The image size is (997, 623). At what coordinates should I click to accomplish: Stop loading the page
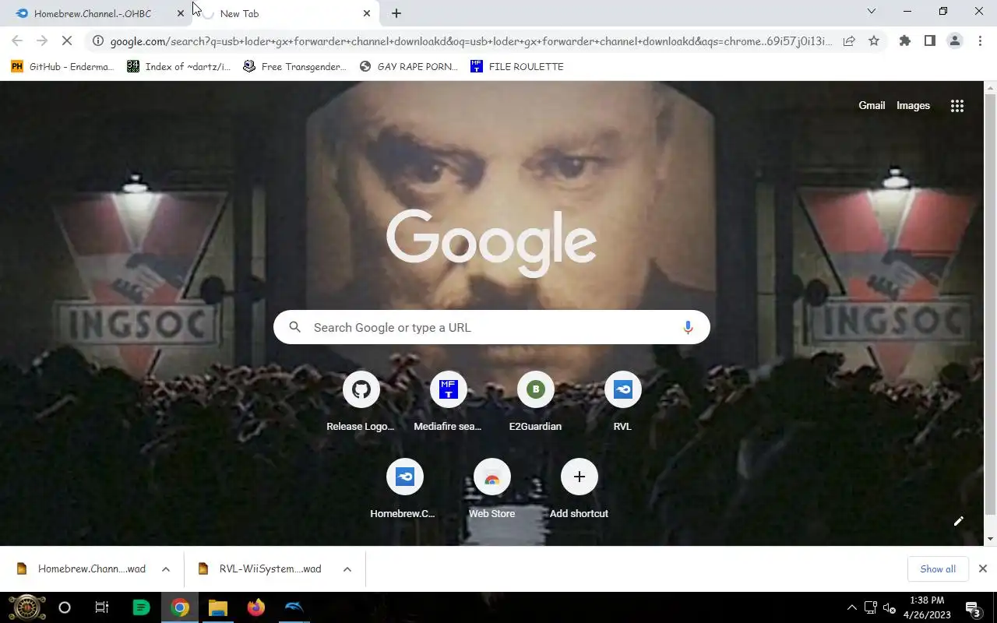pos(67,40)
